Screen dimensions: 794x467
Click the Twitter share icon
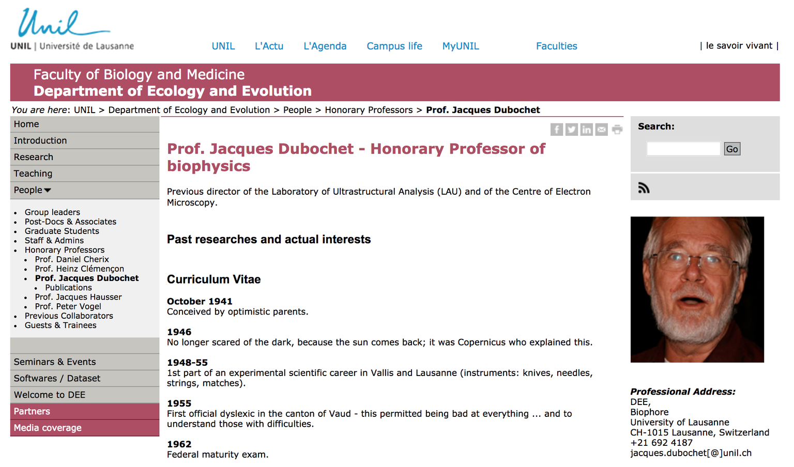coord(571,130)
